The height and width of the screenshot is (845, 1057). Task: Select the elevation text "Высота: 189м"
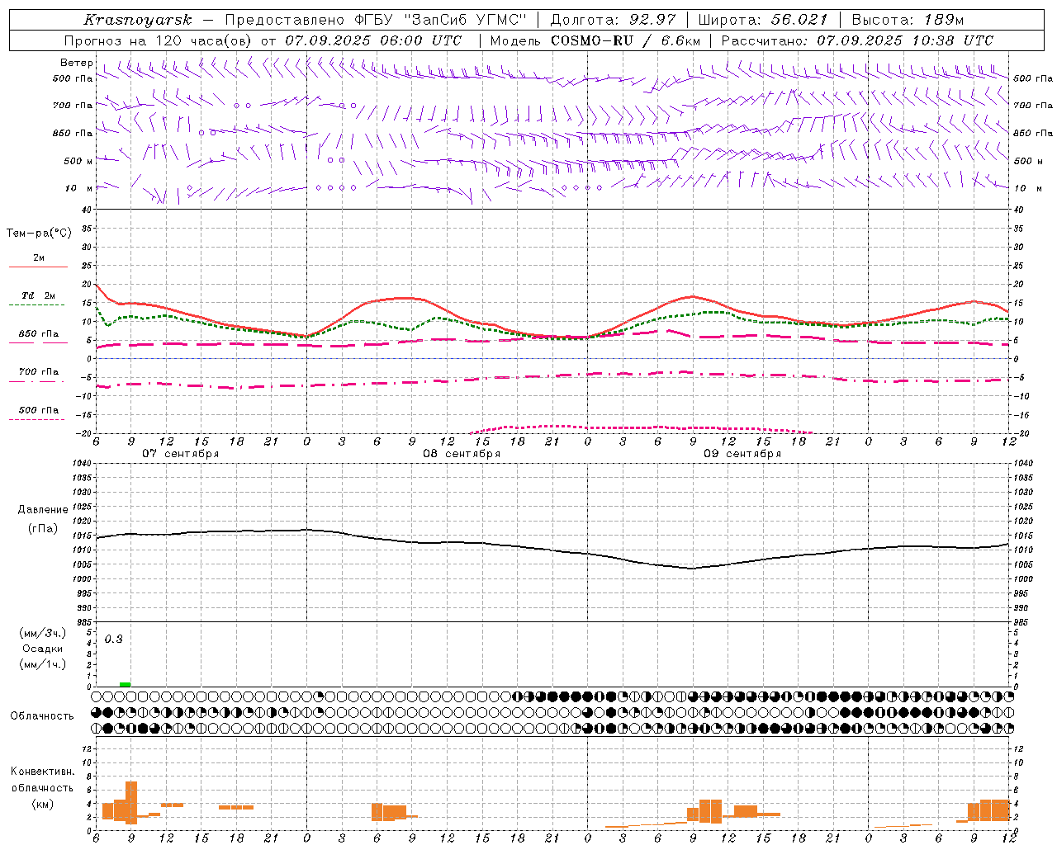coord(908,20)
